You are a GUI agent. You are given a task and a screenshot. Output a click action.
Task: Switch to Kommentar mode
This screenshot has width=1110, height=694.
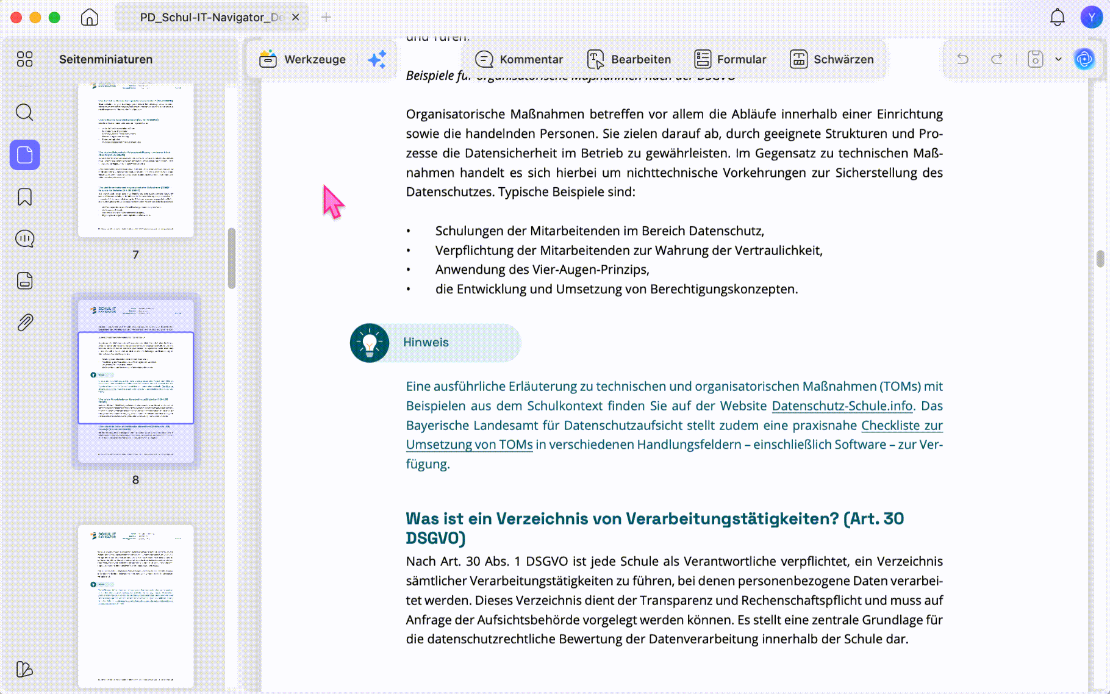point(519,59)
